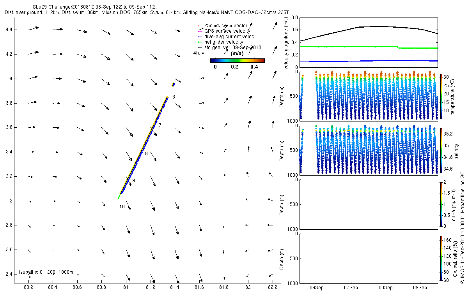Click the '1.5' tick on the chl-a colorbar

[447, 193]
